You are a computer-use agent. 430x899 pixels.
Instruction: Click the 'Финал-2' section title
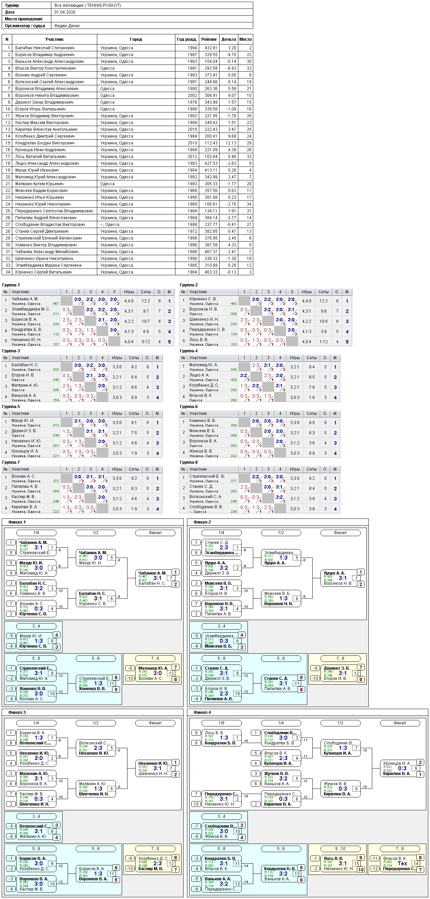(x=203, y=522)
